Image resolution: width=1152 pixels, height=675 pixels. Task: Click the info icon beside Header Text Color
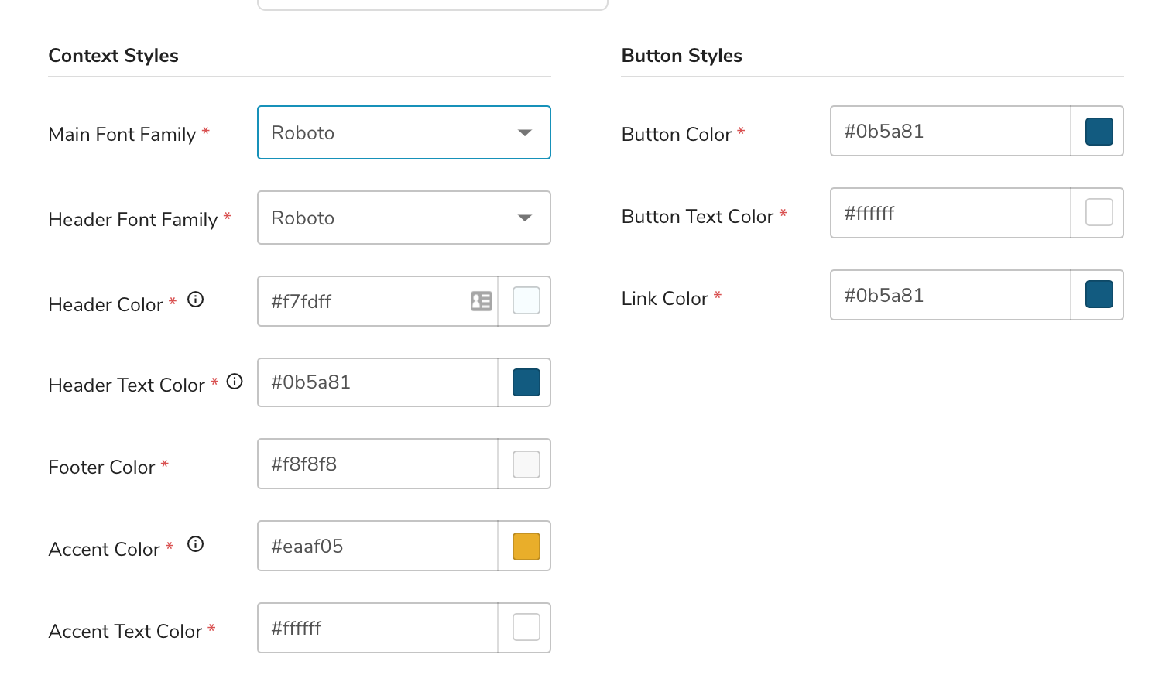tap(235, 381)
